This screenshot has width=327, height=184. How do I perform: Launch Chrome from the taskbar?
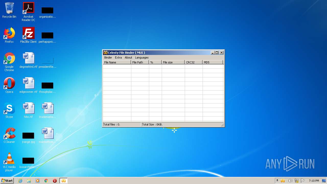pyautogui.click(x=46, y=181)
